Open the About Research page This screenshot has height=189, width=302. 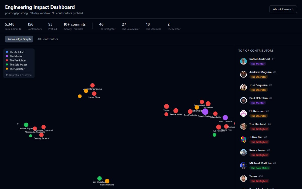click(283, 9)
